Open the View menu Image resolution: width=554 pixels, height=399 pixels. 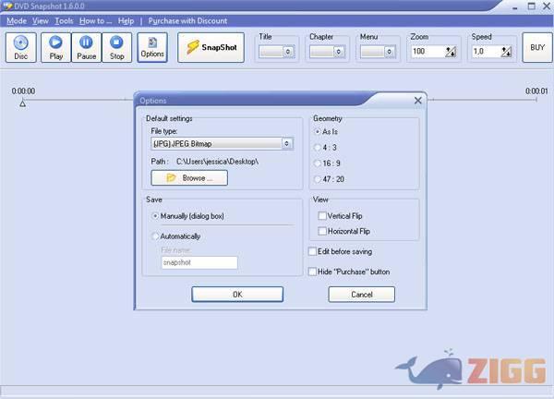[41, 21]
